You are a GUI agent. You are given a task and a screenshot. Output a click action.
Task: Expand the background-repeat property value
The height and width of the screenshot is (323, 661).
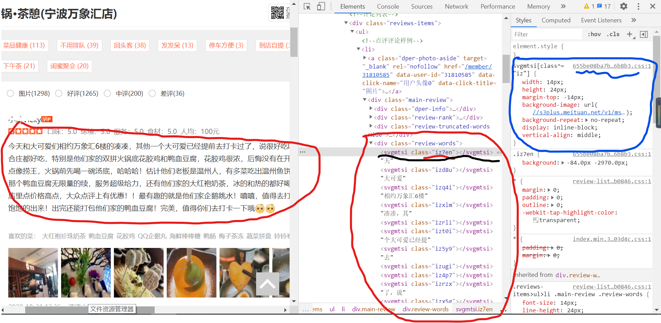coord(587,120)
